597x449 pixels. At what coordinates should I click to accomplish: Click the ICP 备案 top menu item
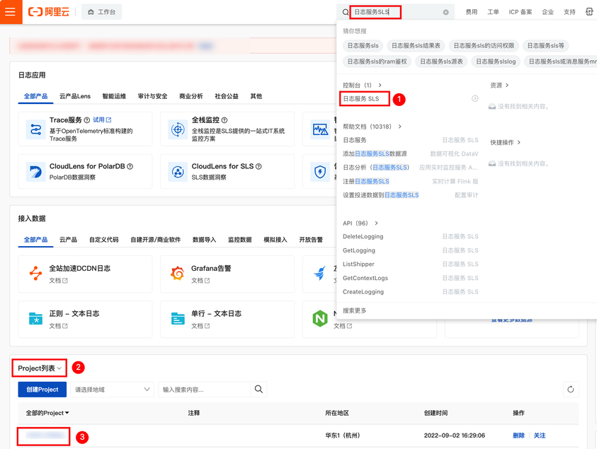click(x=521, y=12)
